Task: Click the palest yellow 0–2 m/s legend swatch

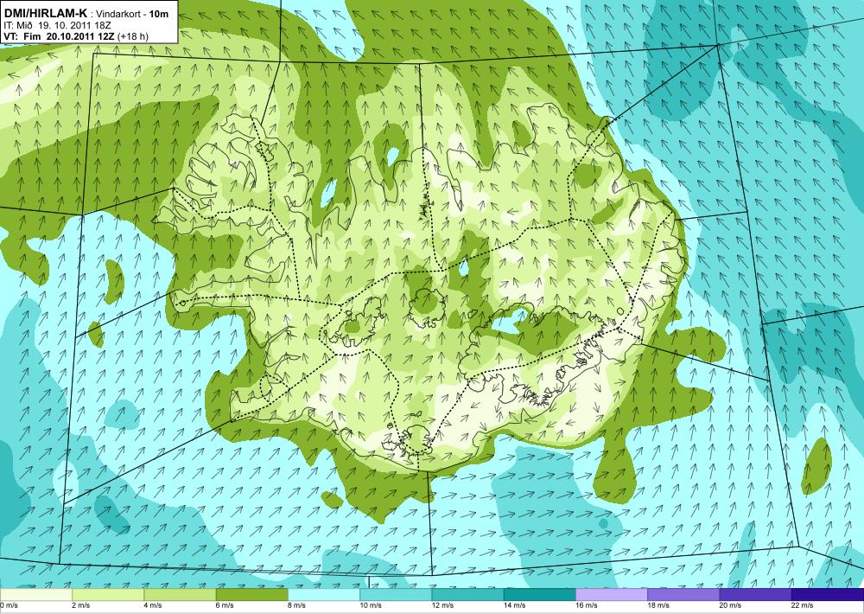Action: (x=35, y=595)
